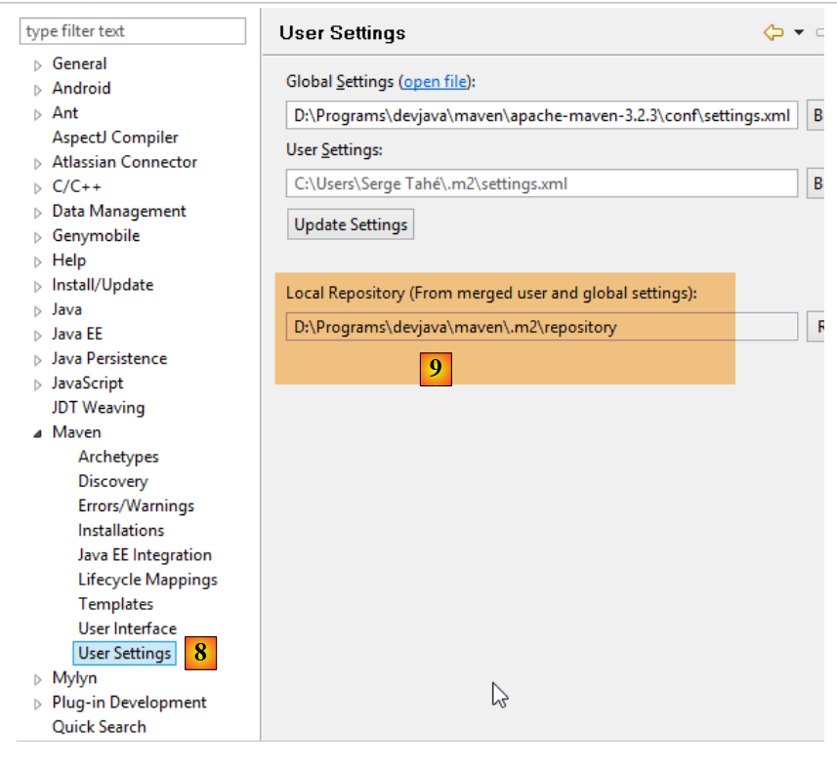Click Reindex button beside Local Repository

point(818,327)
